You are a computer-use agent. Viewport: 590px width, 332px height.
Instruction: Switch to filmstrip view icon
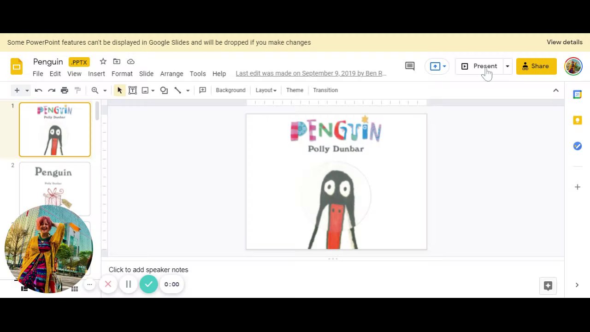pos(24,289)
